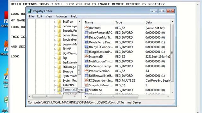This screenshot has width=202, height=113.
Task: Expand the SecurePipe key
Action: [55, 26]
